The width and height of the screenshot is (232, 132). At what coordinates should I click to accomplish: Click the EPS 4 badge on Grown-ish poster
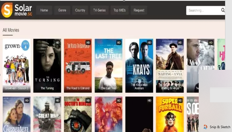(25, 45)
